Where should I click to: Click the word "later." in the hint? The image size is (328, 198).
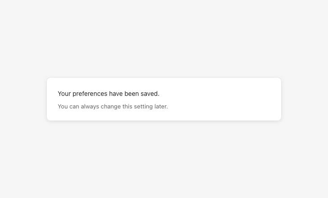pyautogui.click(x=161, y=107)
